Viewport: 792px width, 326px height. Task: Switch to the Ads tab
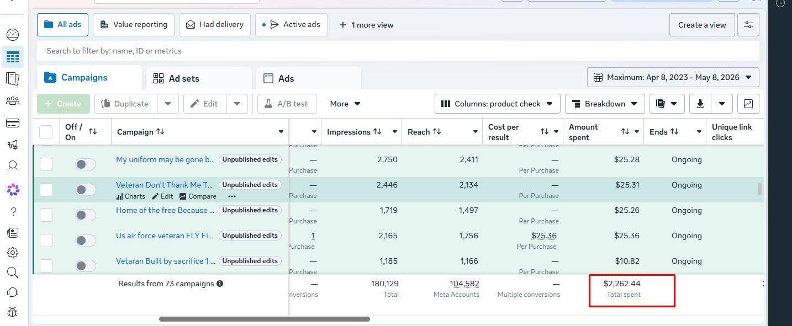(309, 78)
